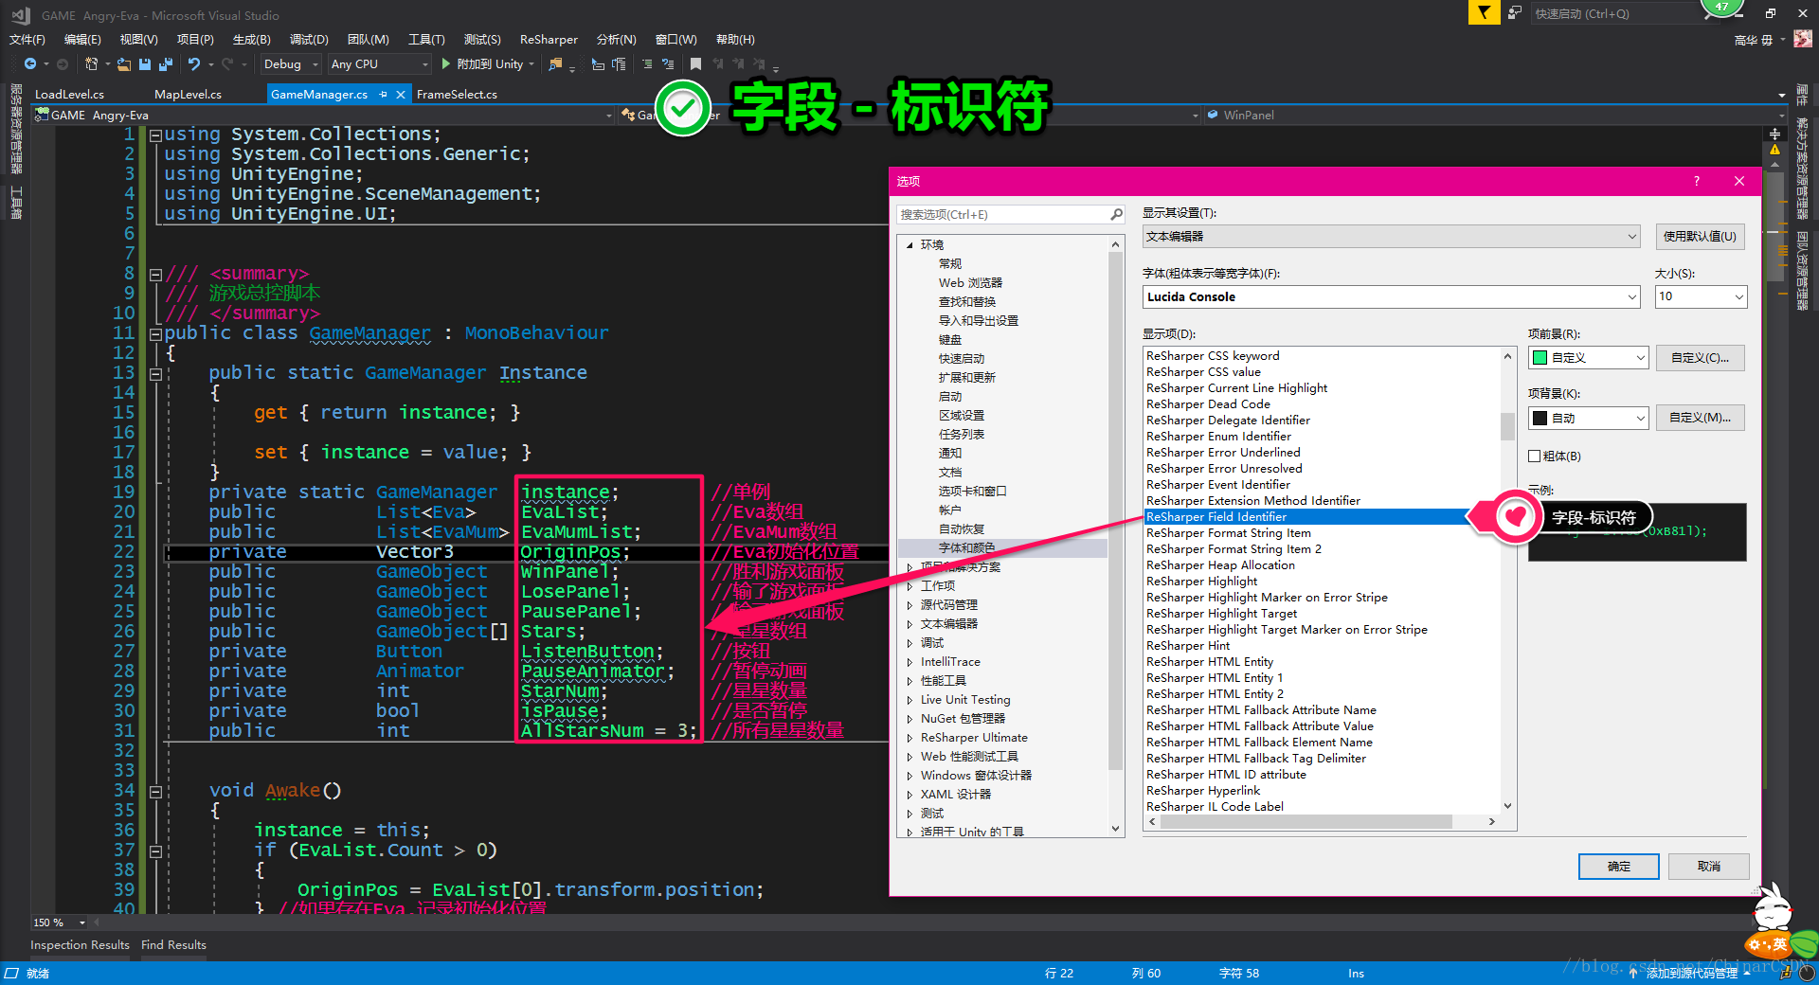Cancel the options dialog with 取消
1819x985 pixels.
1708,866
